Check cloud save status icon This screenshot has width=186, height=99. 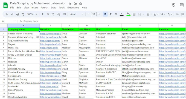[80, 4]
